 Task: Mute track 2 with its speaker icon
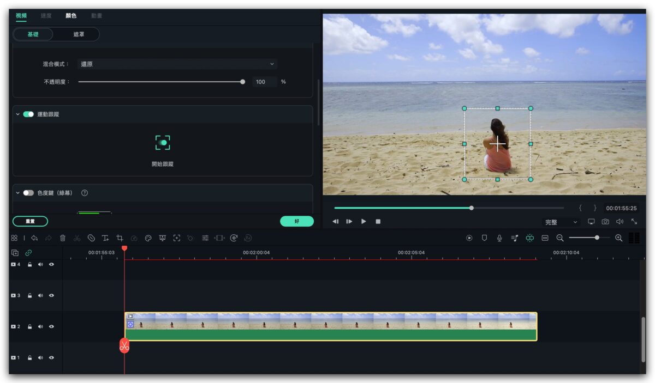[x=40, y=326]
